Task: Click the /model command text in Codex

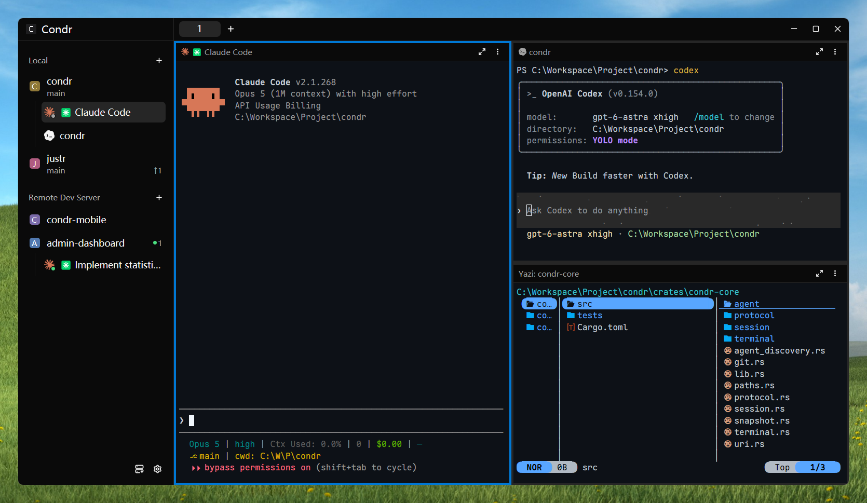Action: tap(709, 117)
